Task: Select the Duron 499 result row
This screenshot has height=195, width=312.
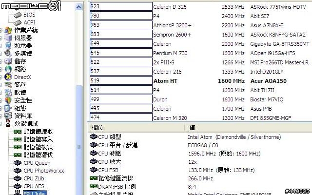Action: pyautogui.click(x=200, y=99)
